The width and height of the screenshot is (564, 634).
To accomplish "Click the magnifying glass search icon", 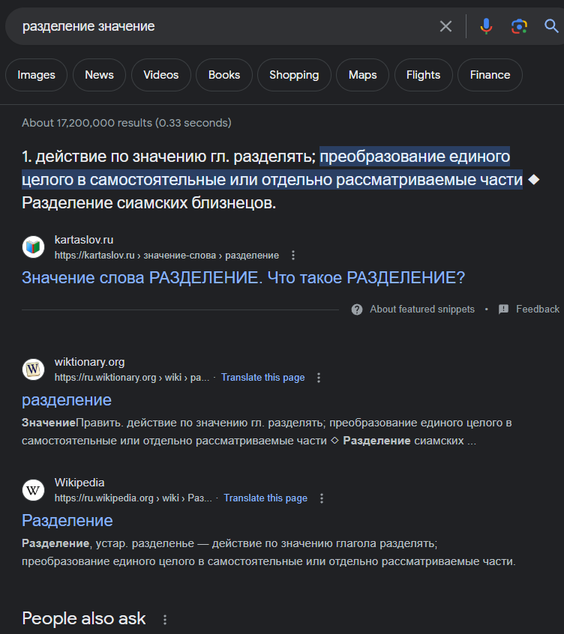I will (x=551, y=26).
